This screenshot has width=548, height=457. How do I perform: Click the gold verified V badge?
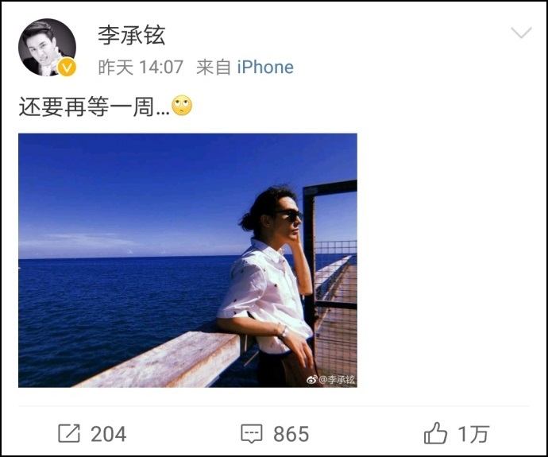(x=67, y=67)
